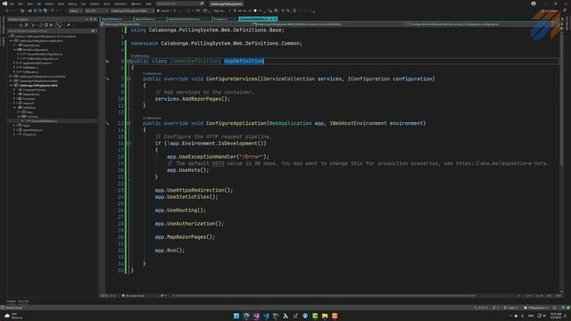The height and width of the screenshot is (321, 571).
Task: Expand the Pages folder
Action: [x=14, y=125]
